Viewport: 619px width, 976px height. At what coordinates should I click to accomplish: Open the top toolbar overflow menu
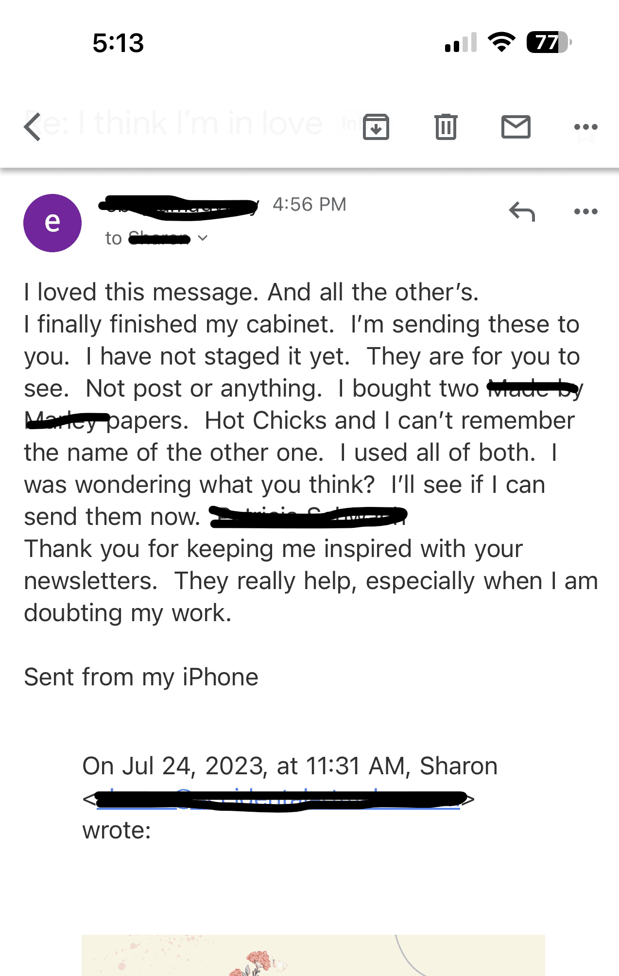586,126
